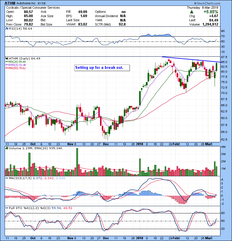Click the Open value 80.57
Image resolution: width=232 pixels, height=241 pixels.
coord(28,12)
